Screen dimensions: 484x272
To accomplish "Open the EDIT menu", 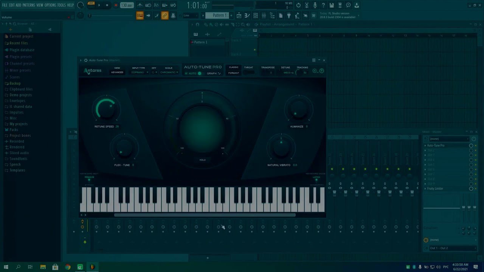I will pyautogui.click(x=12, y=5).
